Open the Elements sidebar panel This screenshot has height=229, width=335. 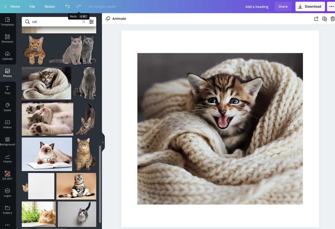pos(8,39)
